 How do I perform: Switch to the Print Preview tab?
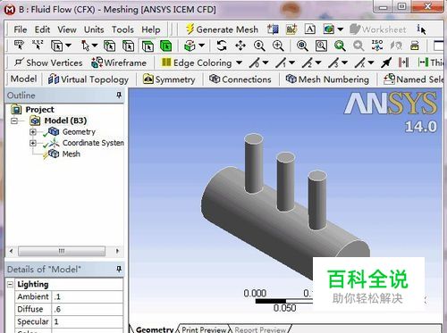(204, 329)
